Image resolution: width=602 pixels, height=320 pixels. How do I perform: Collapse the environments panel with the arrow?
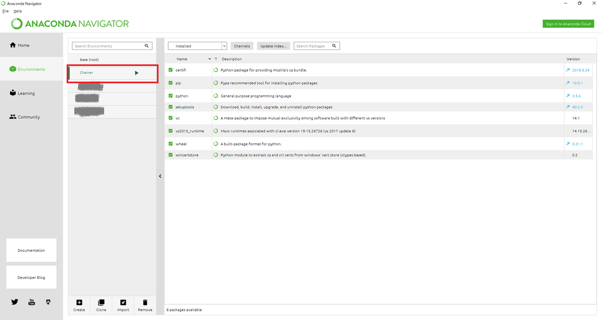(x=160, y=176)
